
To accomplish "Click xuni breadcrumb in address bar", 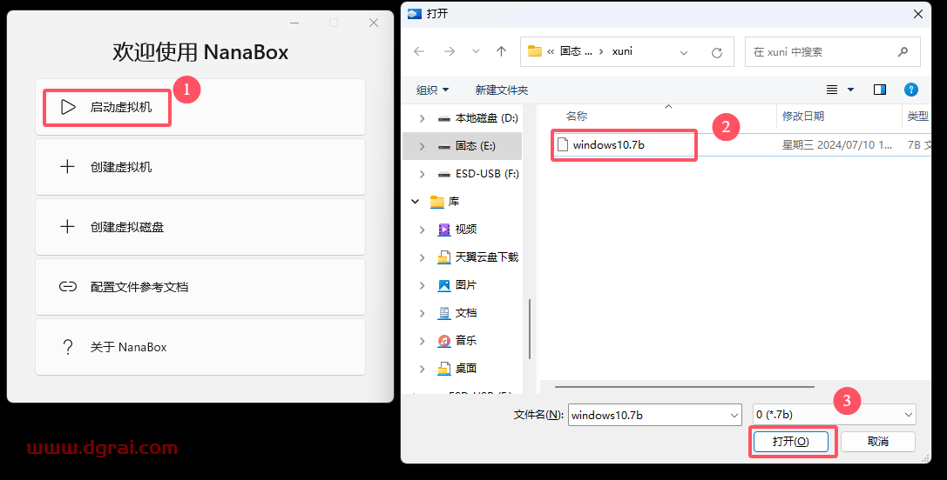I will (x=622, y=51).
